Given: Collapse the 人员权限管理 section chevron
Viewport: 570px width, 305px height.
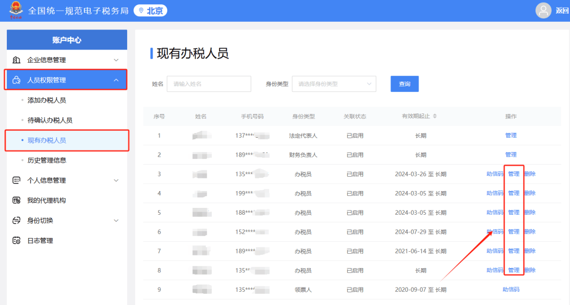Looking at the screenshot, I should (x=116, y=80).
